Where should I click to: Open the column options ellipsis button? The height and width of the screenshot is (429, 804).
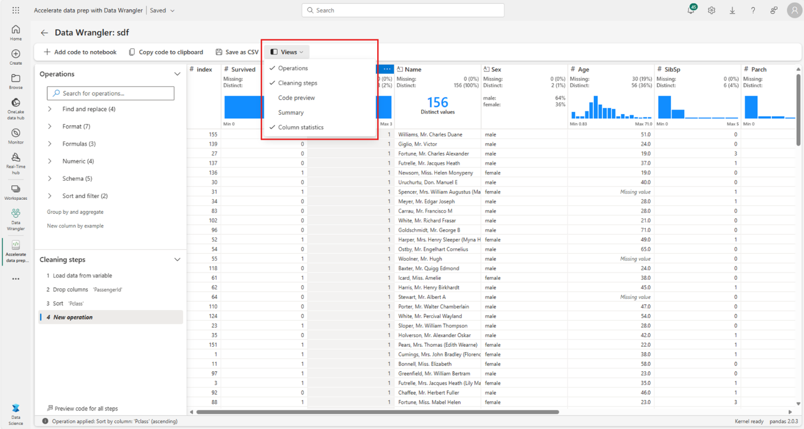[387, 69]
